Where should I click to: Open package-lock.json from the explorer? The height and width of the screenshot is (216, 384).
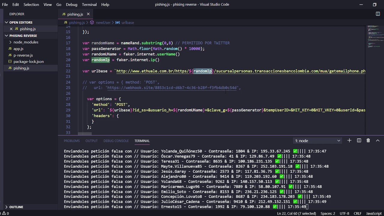[x=28, y=61]
